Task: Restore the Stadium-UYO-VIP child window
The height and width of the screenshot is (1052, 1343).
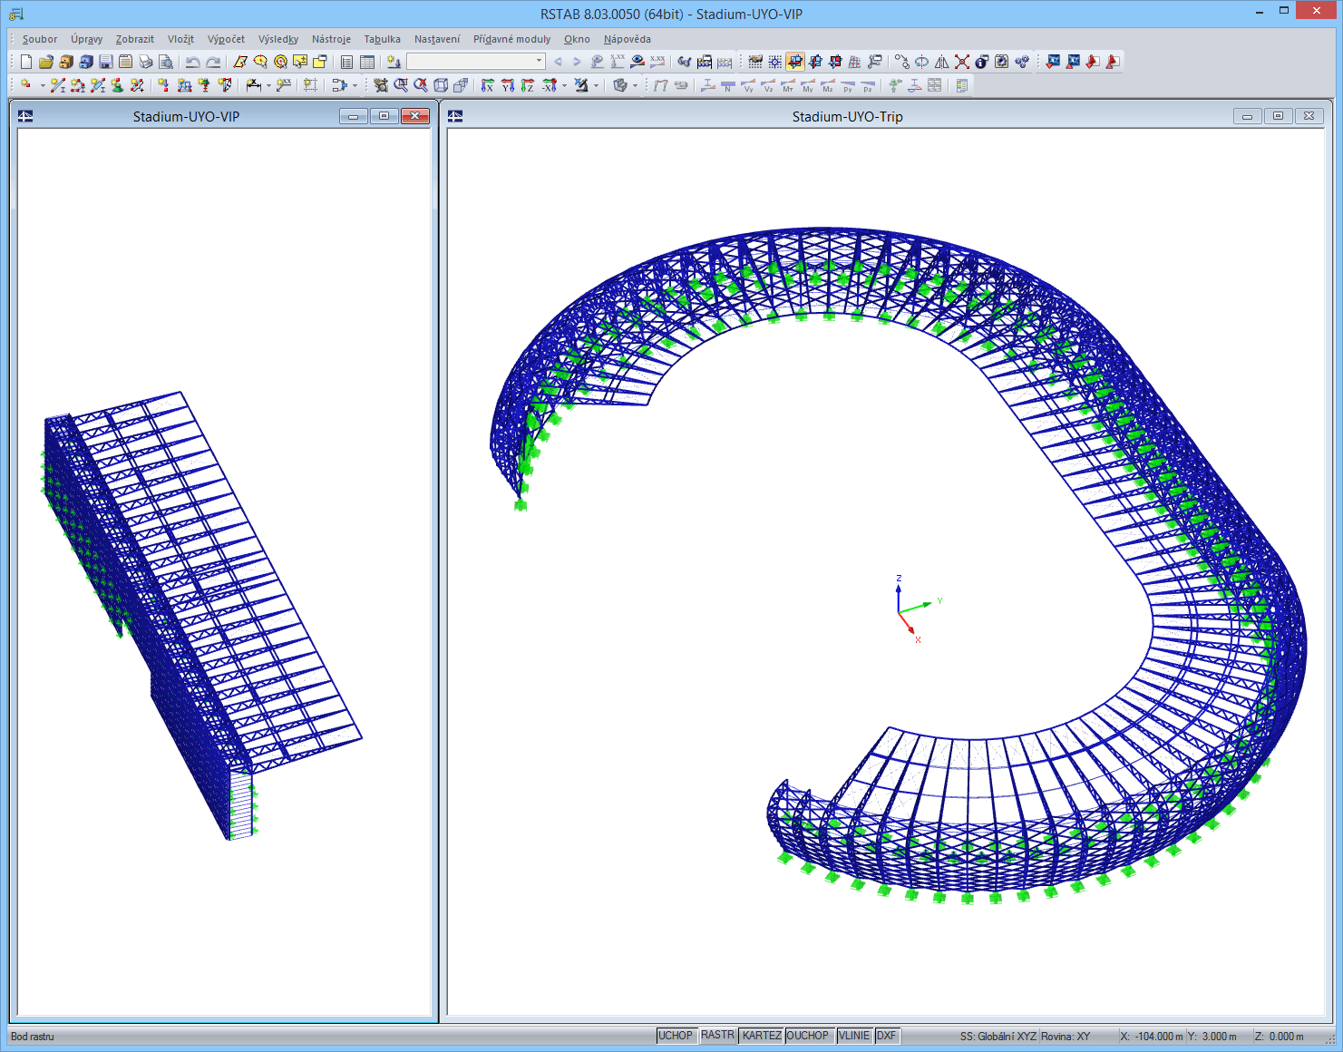Action: pyautogui.click(x=384, y=116)
